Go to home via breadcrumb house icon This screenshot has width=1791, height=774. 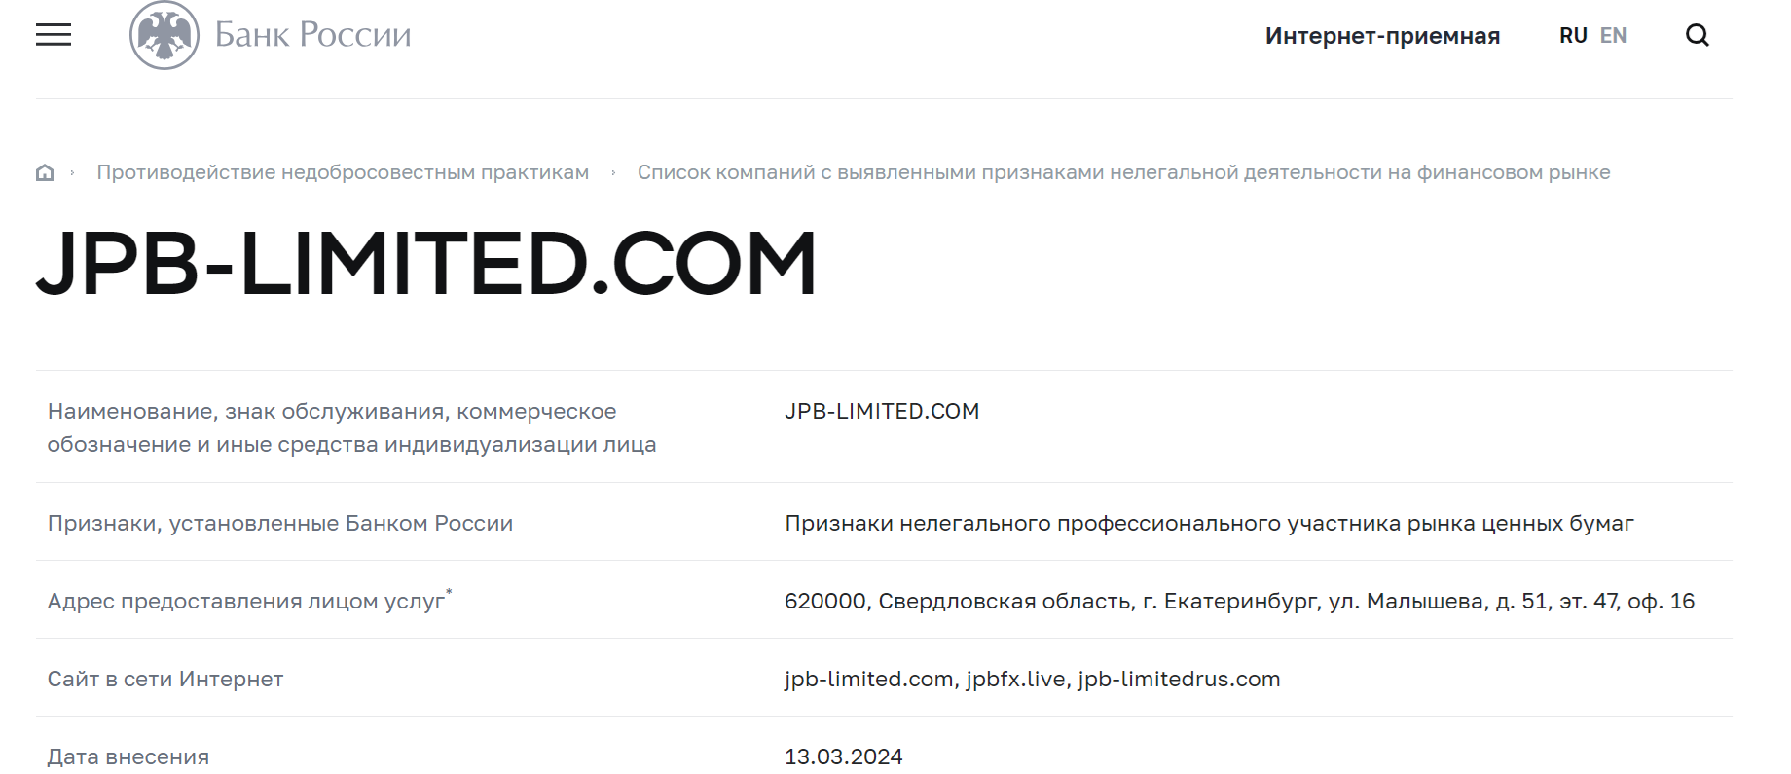[x=45, y=172]
